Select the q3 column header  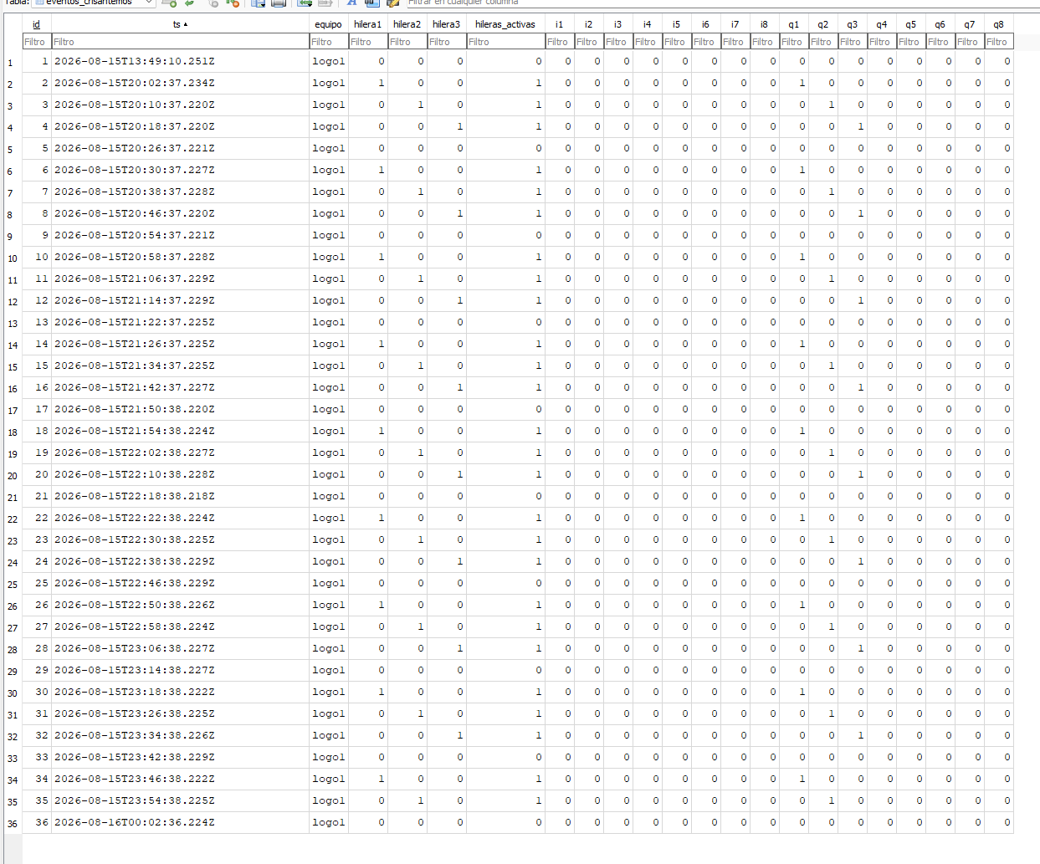click(x=852, y=24)
